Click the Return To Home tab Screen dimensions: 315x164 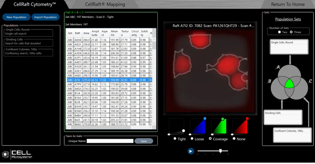[x=288, y=4]
